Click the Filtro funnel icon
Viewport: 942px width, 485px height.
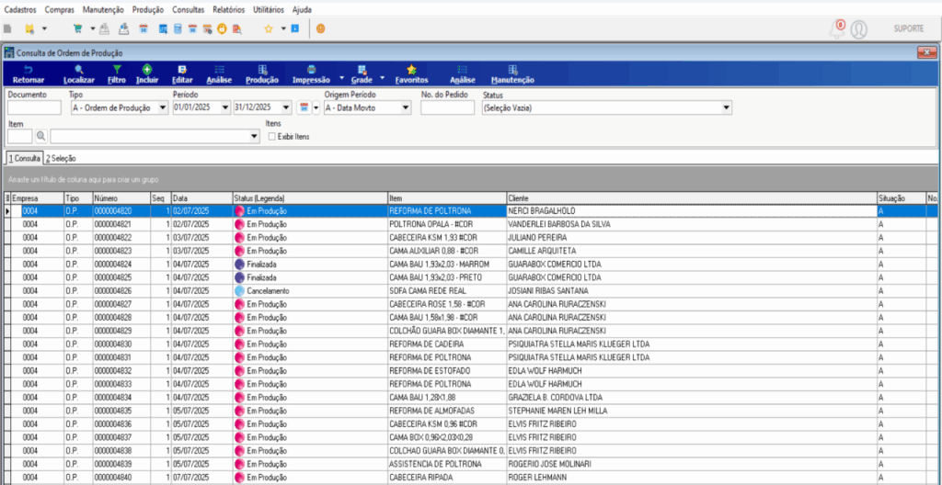[116, 73]
